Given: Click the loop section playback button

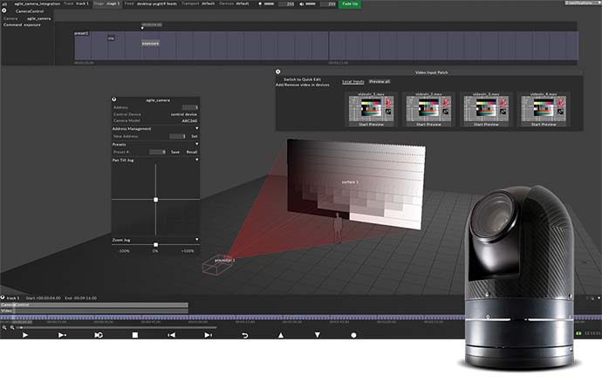Looking at the screenshot, I should click(x=99, y=335).
